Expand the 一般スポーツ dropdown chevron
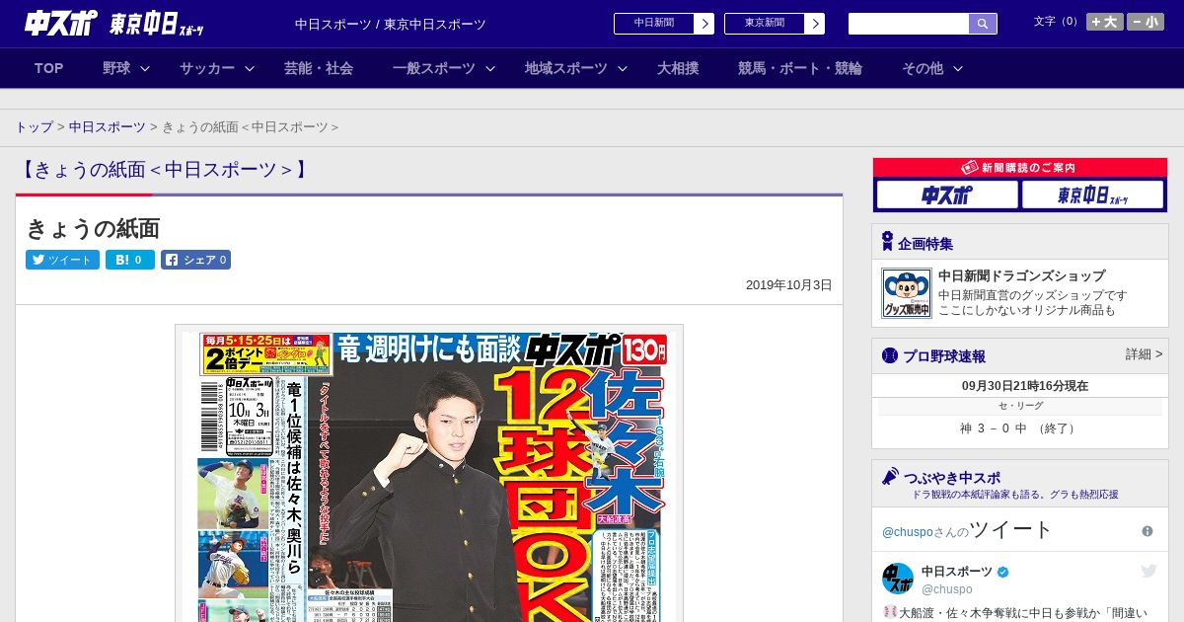The width and height of the screenshot is (1184, 622). click(490, 68)
